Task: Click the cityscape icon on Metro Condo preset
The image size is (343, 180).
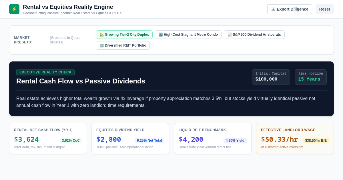Action: [x=161, y=35]
